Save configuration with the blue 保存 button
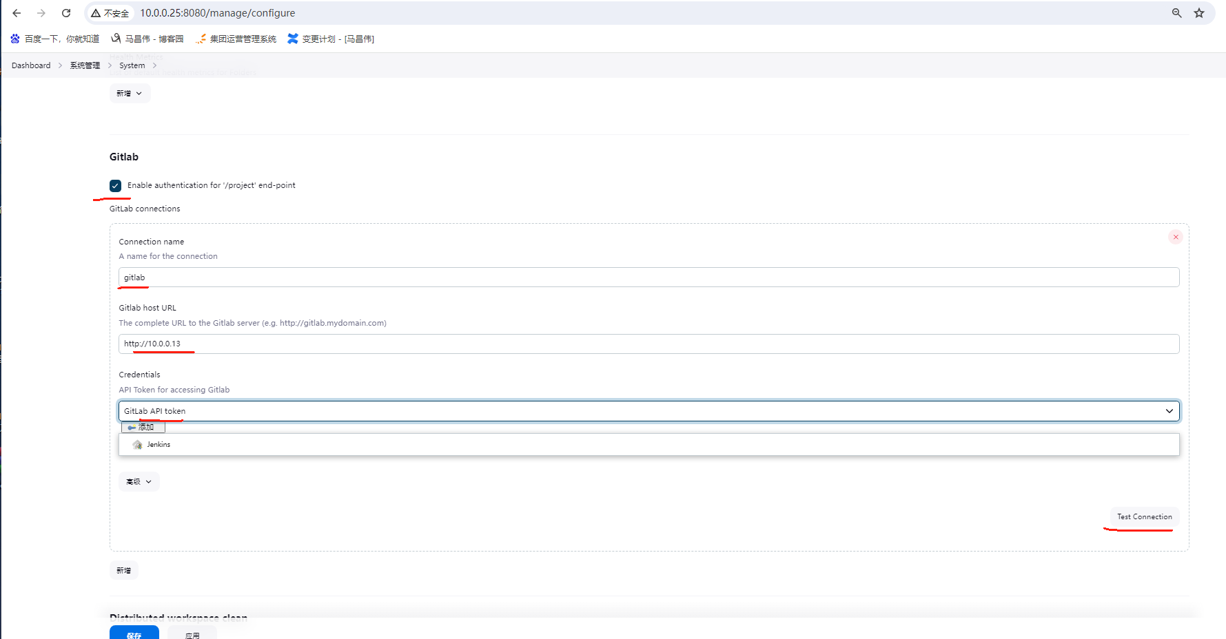Image resolution: width=1226 pixels, height=639 pixels. (134, 633)
